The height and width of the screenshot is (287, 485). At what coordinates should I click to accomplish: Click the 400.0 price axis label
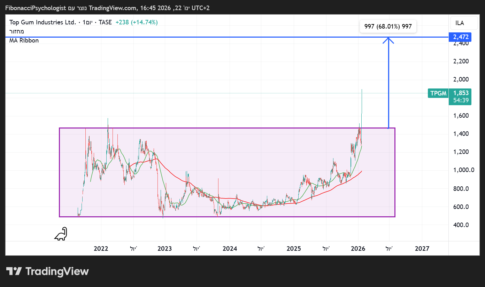click(461, 225)
